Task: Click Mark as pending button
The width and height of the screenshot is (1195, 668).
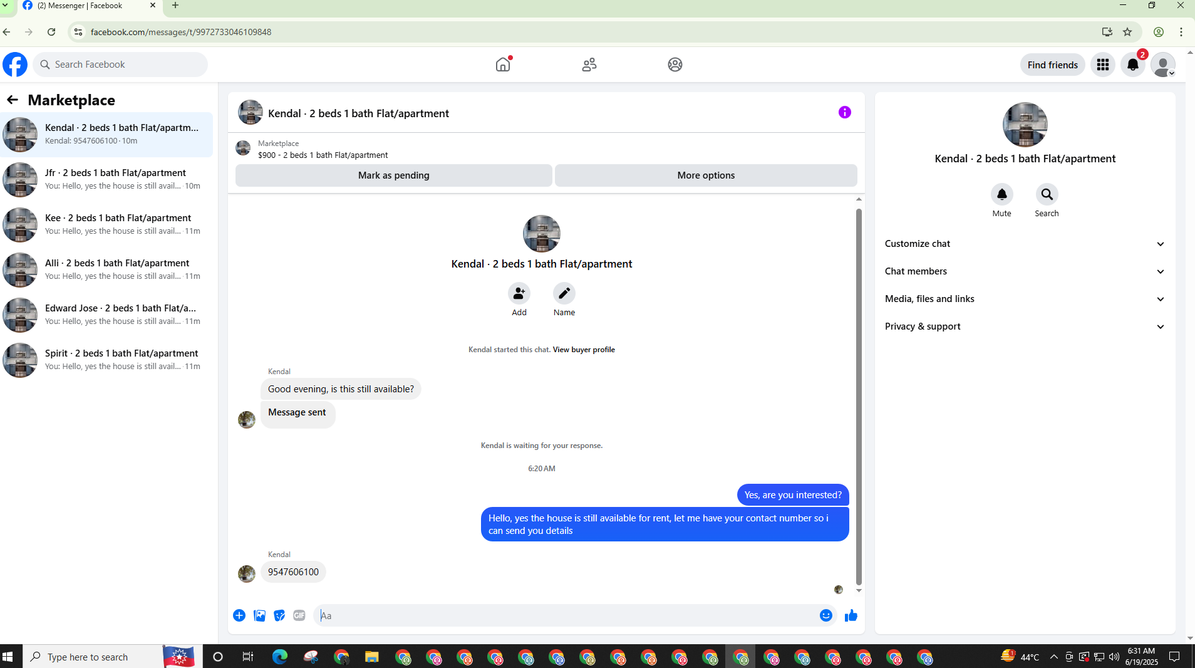Action: (x=394, y=175)
